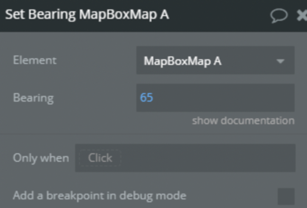Open the Element dropdown showing MapBoxMap A

(215, 60)
